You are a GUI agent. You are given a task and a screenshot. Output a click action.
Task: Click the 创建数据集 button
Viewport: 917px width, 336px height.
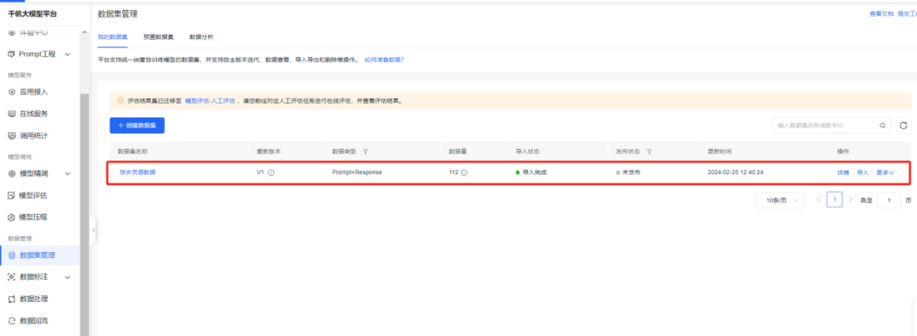tap(137, 126)
